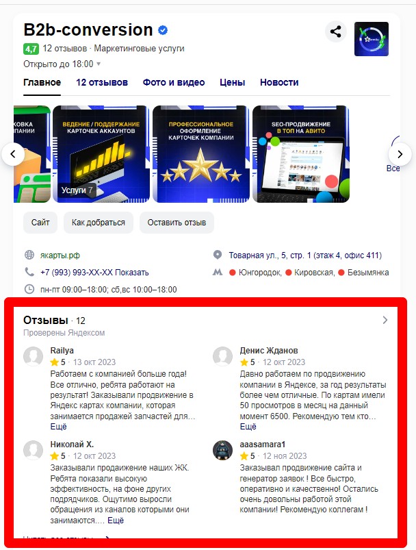Select the 'Цены' tab
Image resolution: width=416 pixels, height=550 pixels.
[x=233, y=82]
